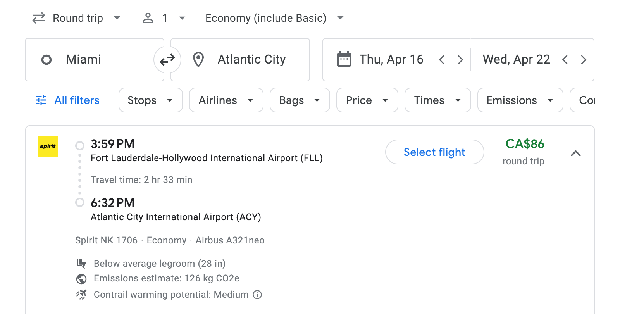
Task: Click the All filters sliders icon
Action: pos(41,100)
